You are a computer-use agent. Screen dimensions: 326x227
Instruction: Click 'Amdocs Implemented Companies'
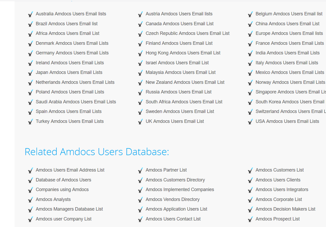[x=180, y=190]
